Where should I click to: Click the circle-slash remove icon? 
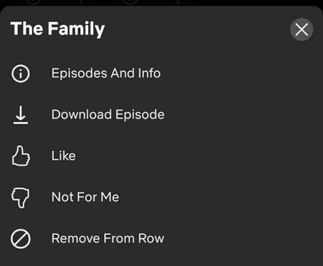click(x=21, y=239)
